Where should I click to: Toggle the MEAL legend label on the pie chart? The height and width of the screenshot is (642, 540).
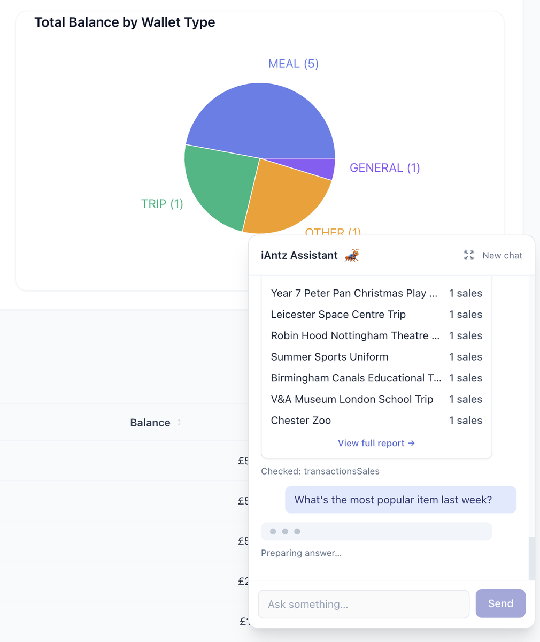click(x=293, y=63)
